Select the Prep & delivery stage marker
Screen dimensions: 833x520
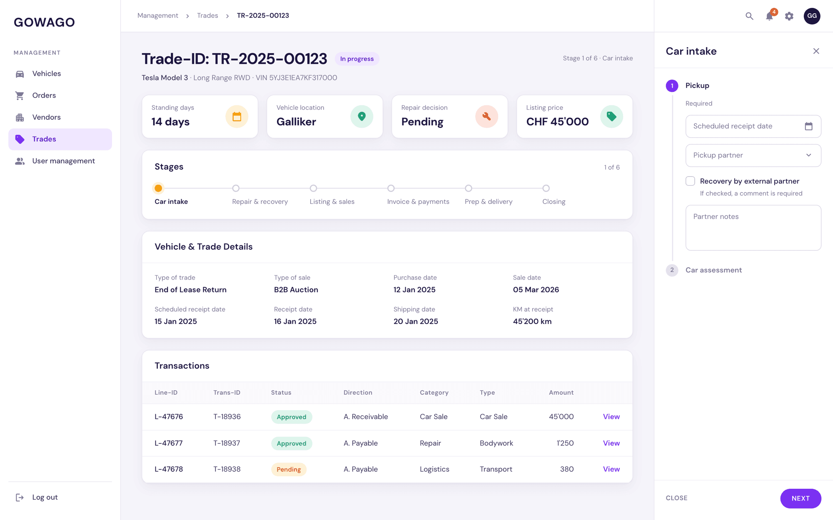point(469,188)
